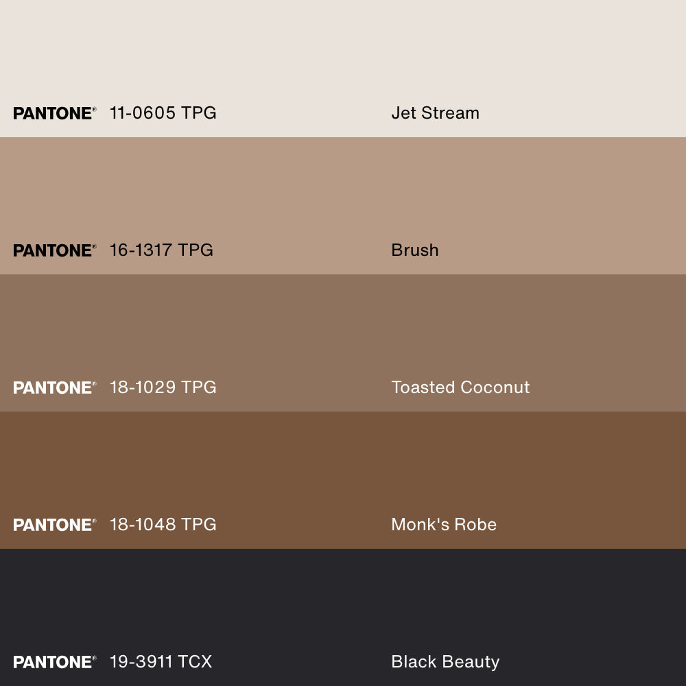Click the "Toasted Coconut" color name

pos(460,388)
